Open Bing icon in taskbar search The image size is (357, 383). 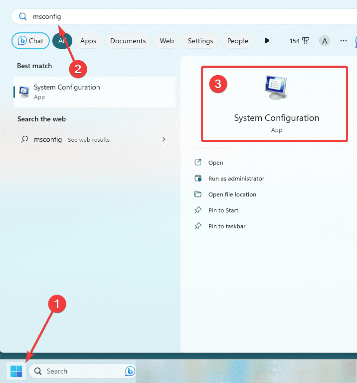point(130,371)
